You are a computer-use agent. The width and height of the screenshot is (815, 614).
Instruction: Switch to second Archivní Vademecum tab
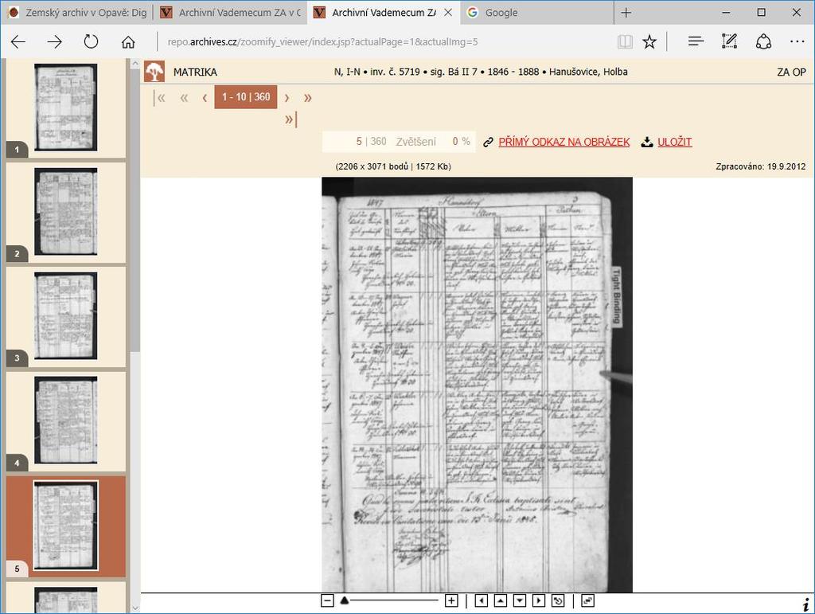click(232, 13)
